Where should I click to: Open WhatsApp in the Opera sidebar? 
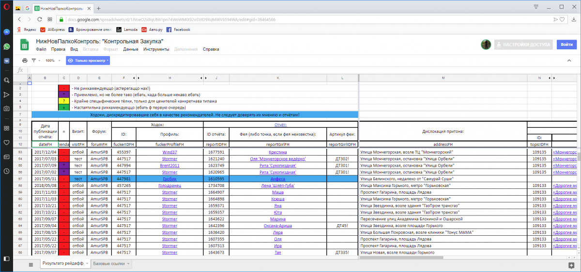7,47
